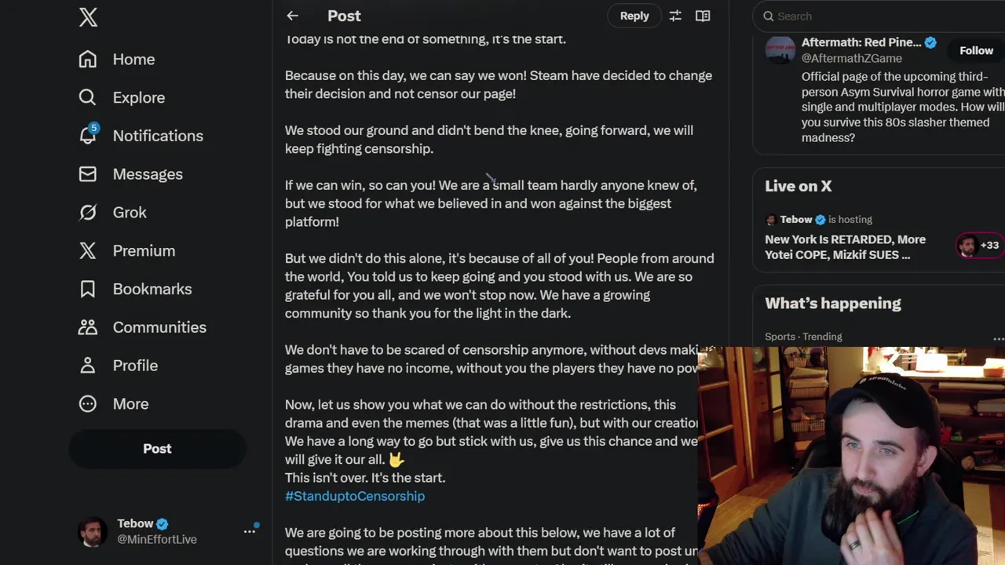Open Messages envelope icon
The height and width of the screenshot is (565, 1005).
point(88,174)
